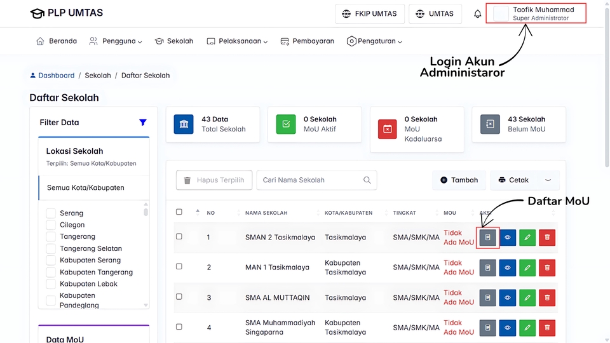Edit SMA AL MUTTAQIN with green pencil
Image resolution: width=610 pixels, height=343 pixels.
click(x=527, y=297)
